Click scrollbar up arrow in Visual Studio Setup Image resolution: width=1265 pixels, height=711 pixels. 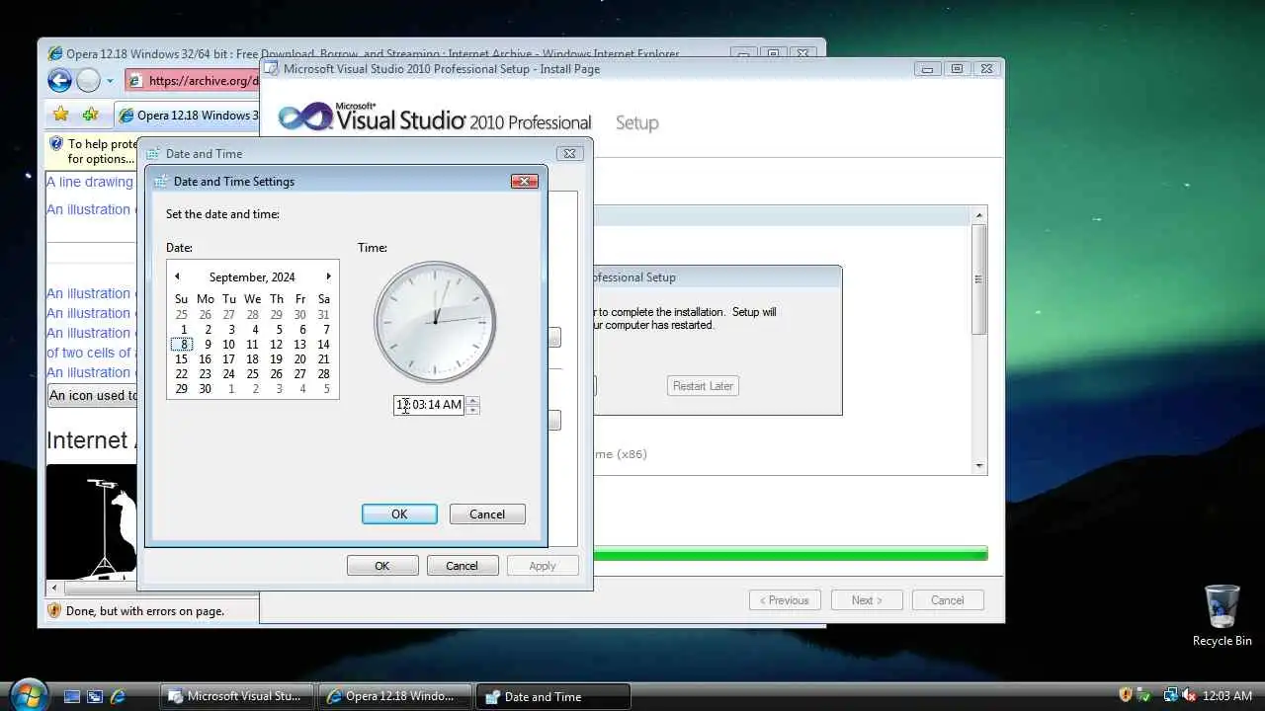click(979, 215)
